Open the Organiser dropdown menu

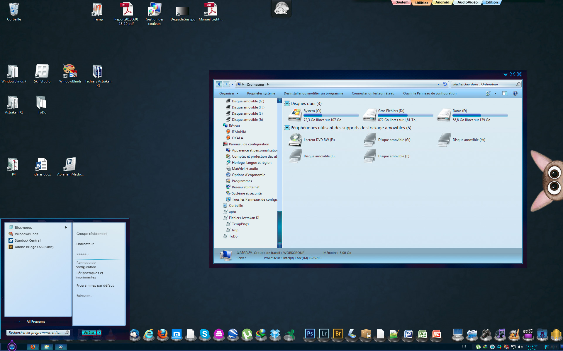coord(229,93)
